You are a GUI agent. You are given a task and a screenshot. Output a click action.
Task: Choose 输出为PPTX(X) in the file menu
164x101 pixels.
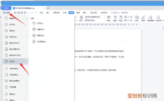coord(16,55)
